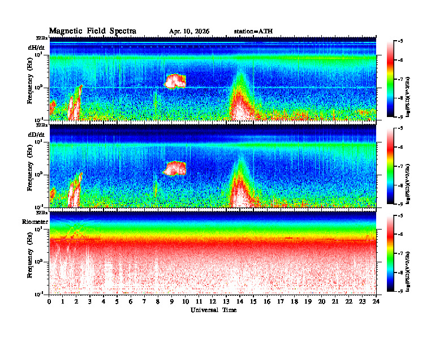Viewport: 448px width, 346px height.
Task: Click the white 9 UT burst in dH/dt spectrogram
Action: pos(175,81)
